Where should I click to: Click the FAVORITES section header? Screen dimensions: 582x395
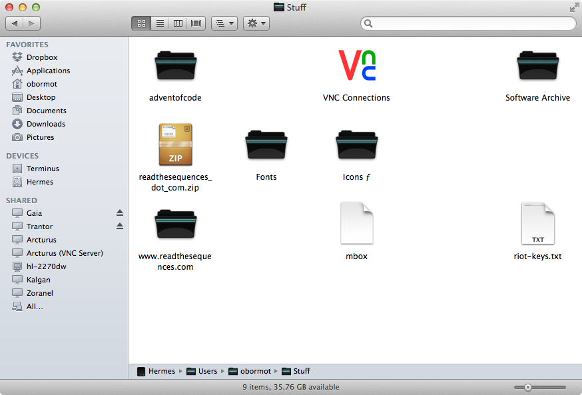pyautogui.click(x=27, y=45)
